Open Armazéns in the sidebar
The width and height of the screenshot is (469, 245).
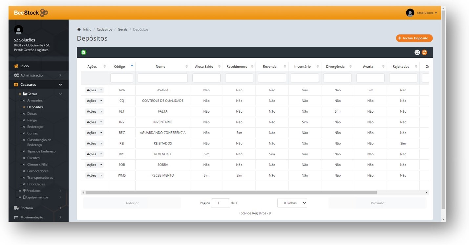click(x=35, y=100)
